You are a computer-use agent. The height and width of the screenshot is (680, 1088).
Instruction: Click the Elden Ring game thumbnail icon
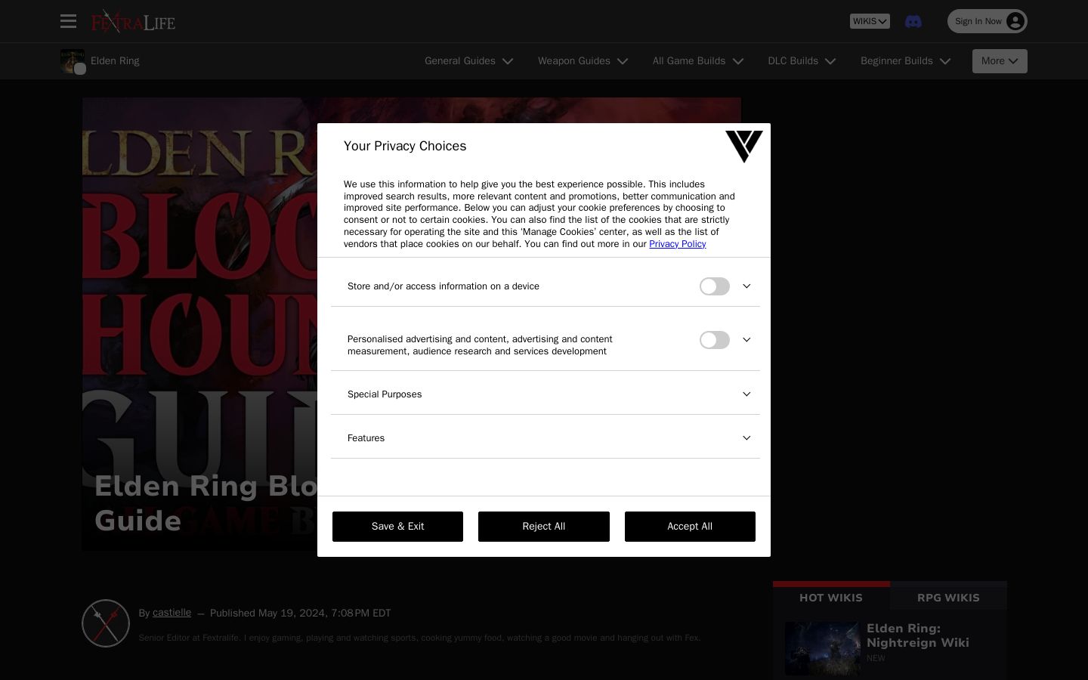(x=73, y=61)
